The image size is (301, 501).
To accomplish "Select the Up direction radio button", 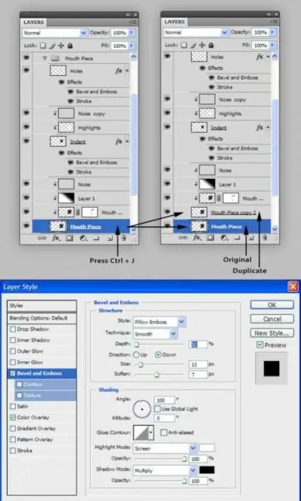I will coord(136,355).
